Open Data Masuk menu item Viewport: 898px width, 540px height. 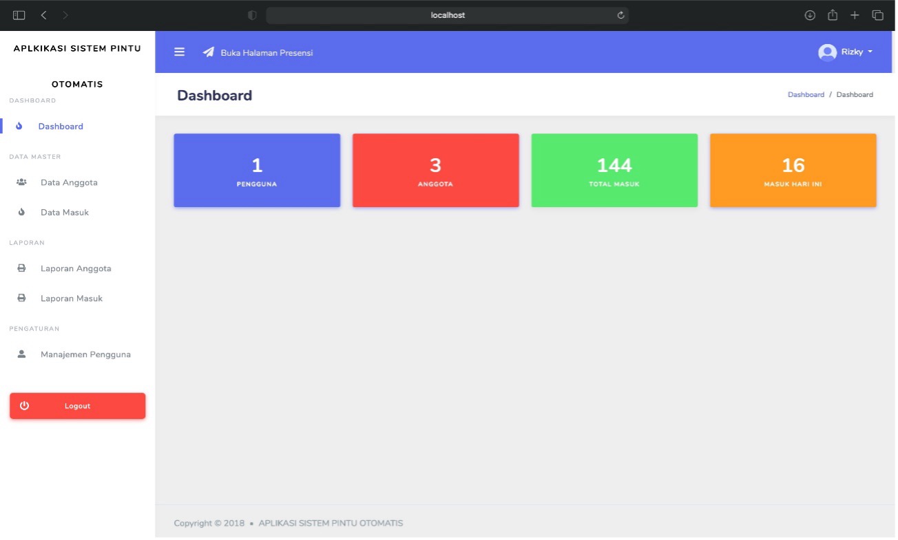(65, 213)
